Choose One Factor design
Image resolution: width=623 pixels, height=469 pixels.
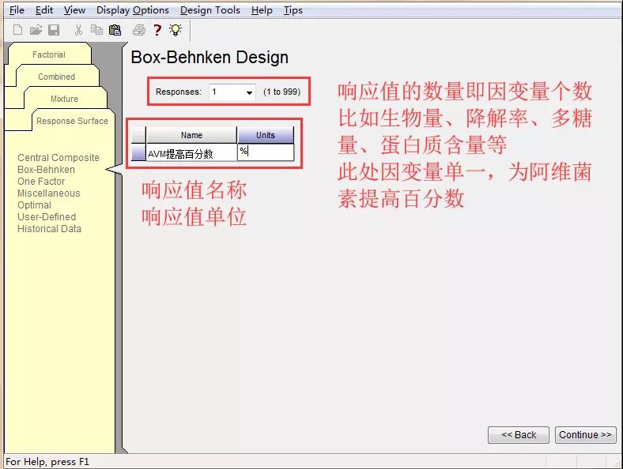41,182
